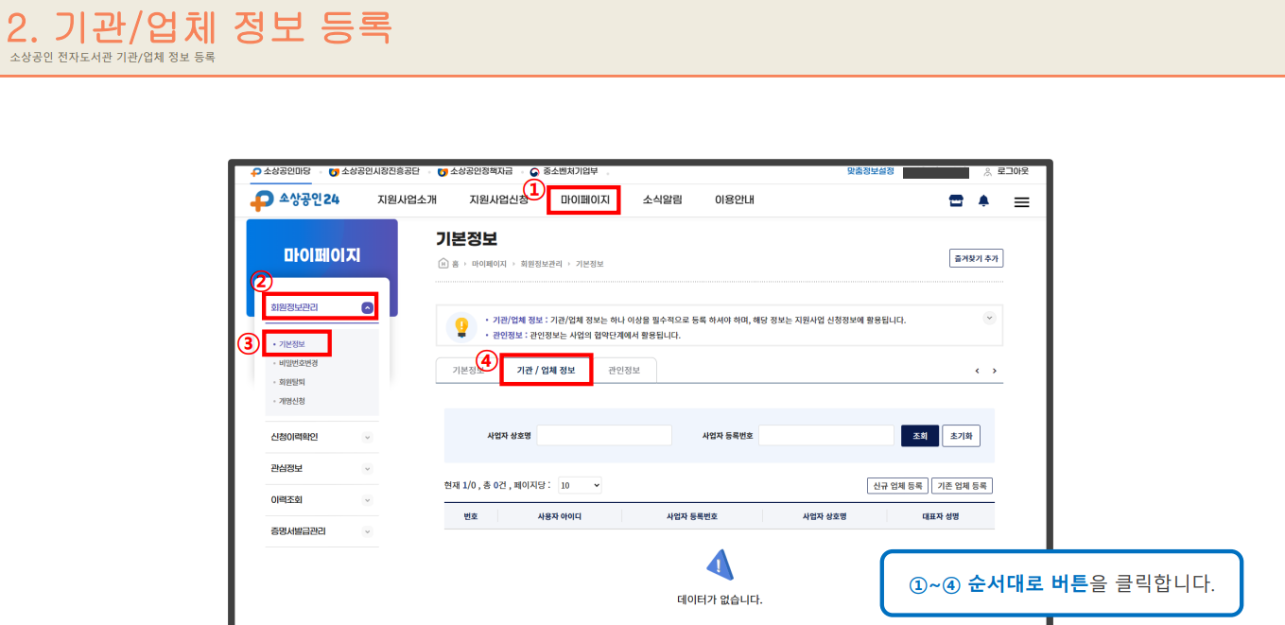Collapse the info notice box chevron
The image size is (1285, 625).
(x=990, y=318)
